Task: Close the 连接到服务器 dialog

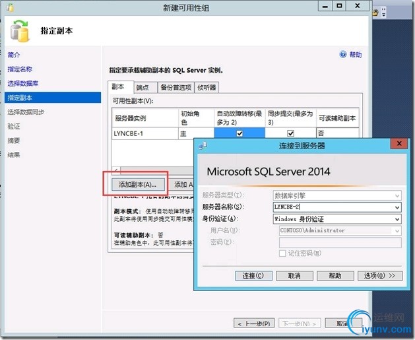Action: [399, 144]
